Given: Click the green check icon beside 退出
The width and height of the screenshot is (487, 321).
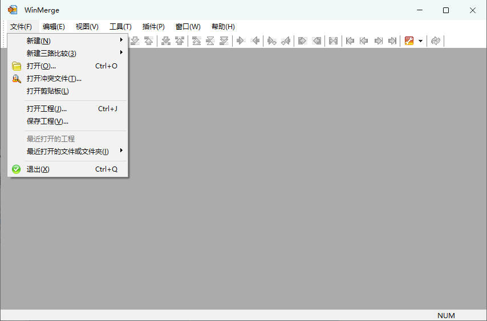Looking at the screenshot, I should click(x=16, y=169).
